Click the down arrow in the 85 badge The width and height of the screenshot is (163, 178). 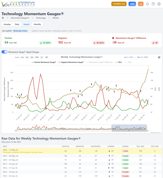(x=153, y=43)
